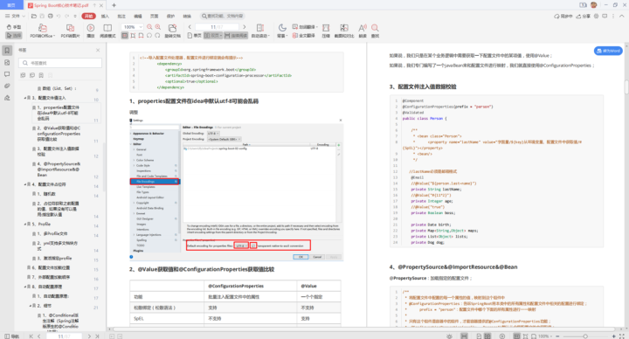Expand the 文件 menu dropdown
629x339 pixels.
(x=15, y=16)
